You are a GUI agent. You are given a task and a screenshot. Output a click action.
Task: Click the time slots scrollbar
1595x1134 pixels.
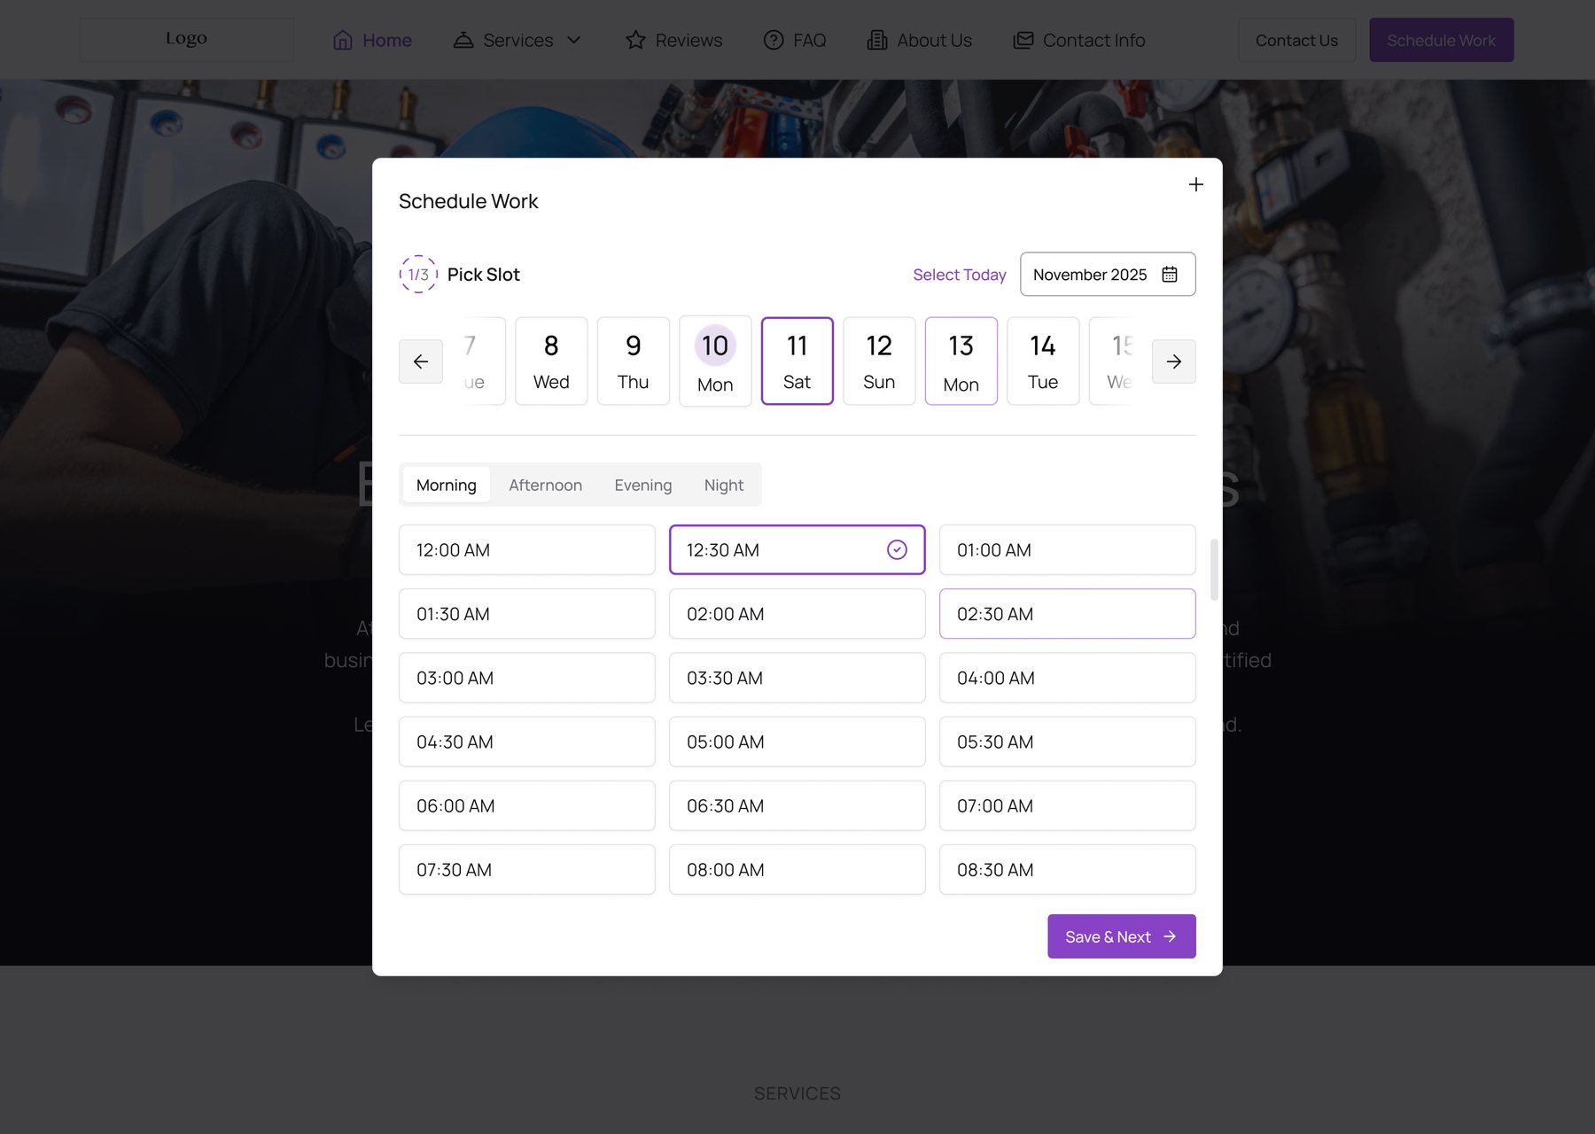pos(1214,570)
